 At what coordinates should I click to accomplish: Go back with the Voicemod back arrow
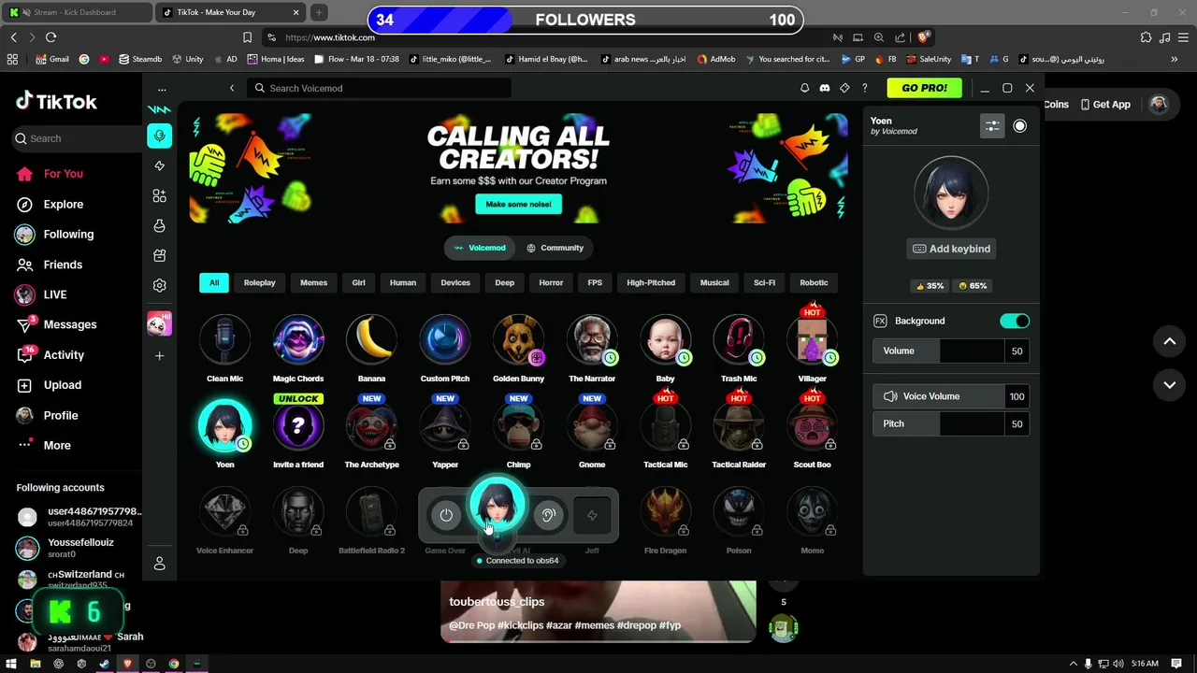click(x=232, y=88)
